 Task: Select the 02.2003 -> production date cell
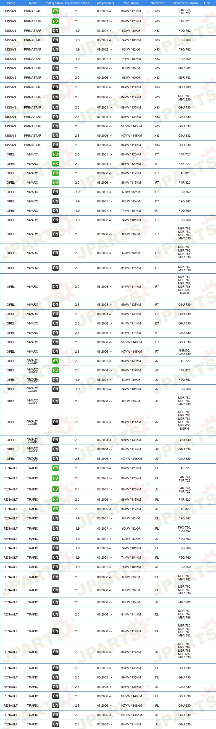tap(104, 21)
